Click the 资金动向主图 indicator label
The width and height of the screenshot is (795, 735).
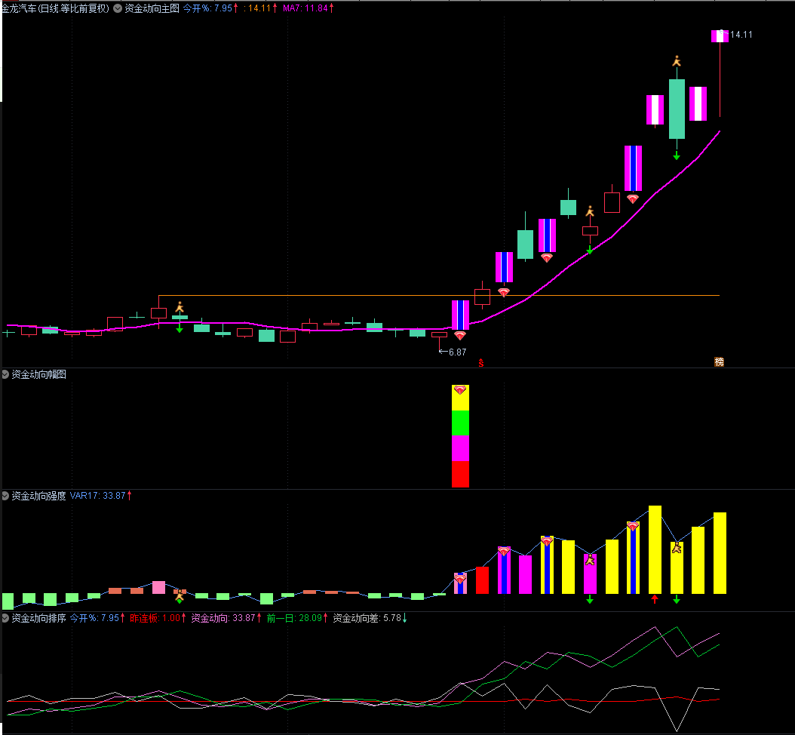[152, 9]
